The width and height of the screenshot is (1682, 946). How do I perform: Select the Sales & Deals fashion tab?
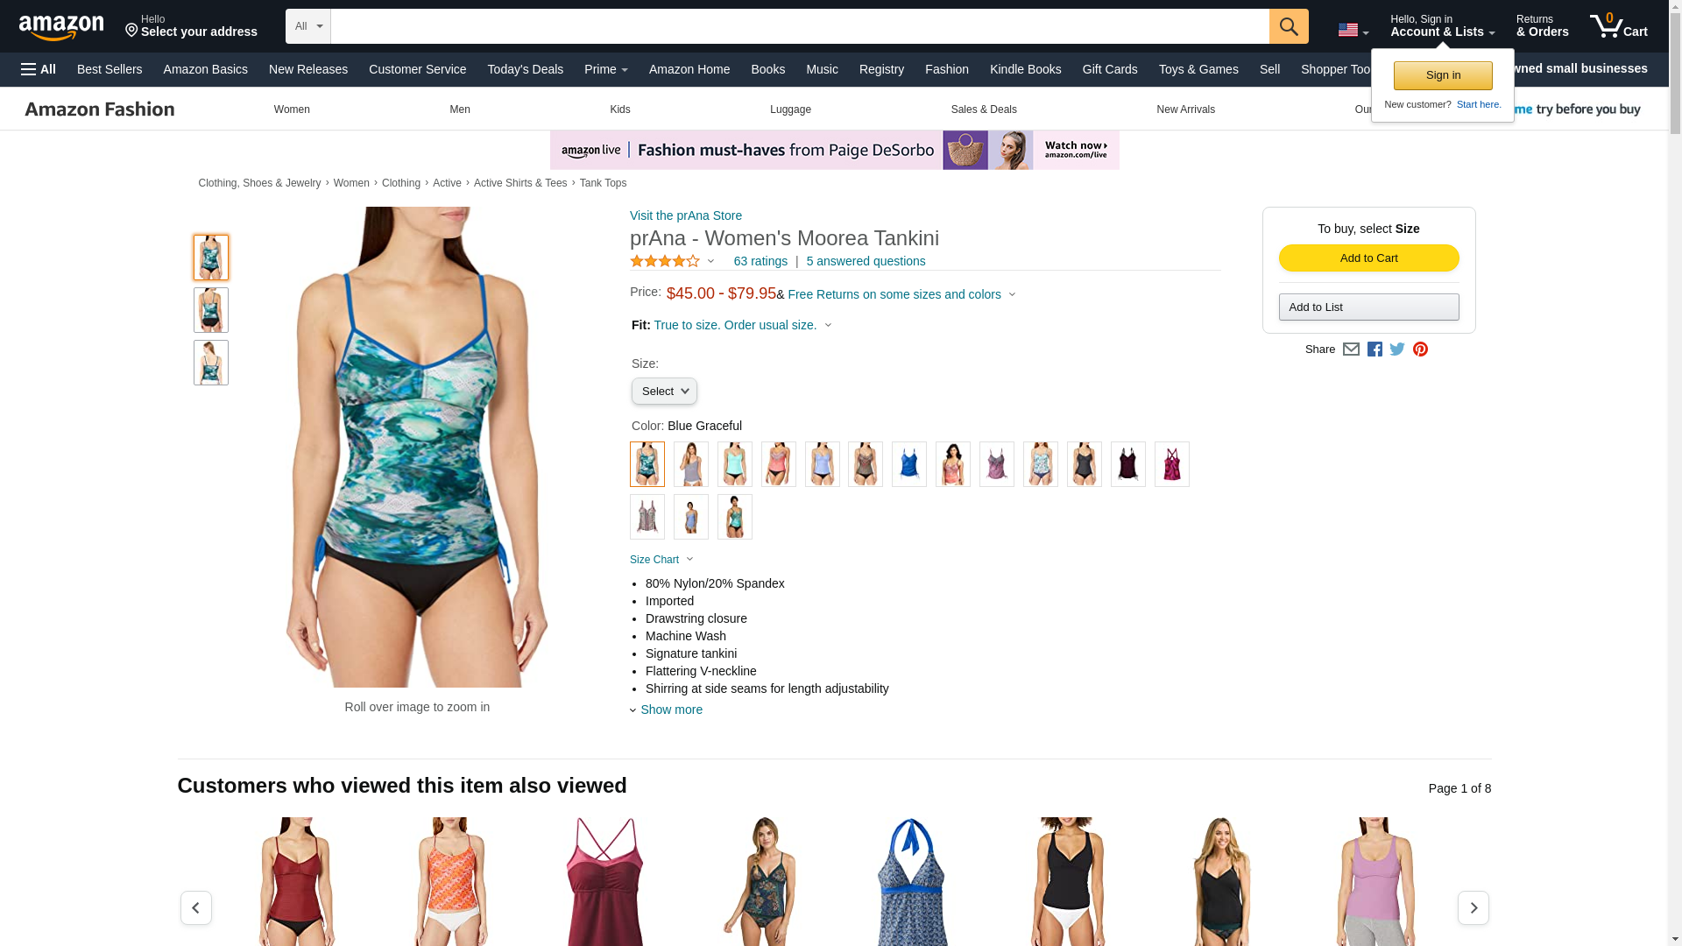984,109
